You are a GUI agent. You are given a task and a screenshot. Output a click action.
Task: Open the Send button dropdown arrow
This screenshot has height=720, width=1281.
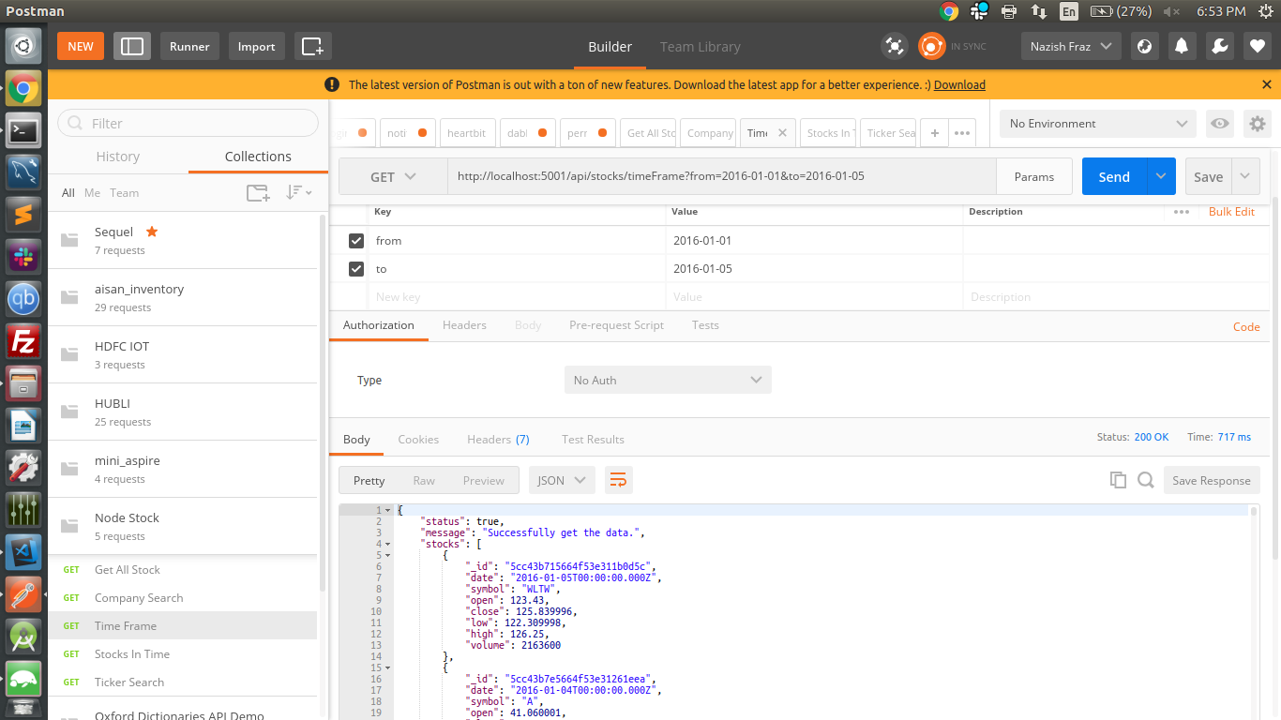[x=1161, y=176]
